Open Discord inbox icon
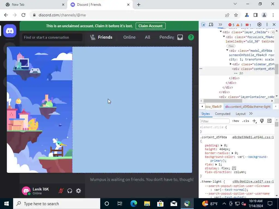The width and height of the screenshot is (279, 209). (180, 37)
